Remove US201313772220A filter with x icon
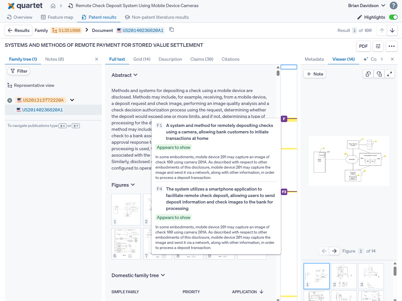402x301 pixels. click(10, 100)
